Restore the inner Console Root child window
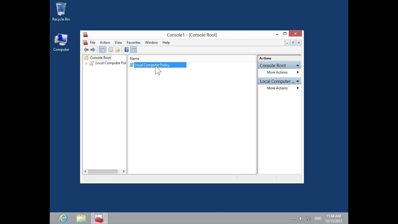This screenshot has width=398, height=224. (x=293, y=43)
